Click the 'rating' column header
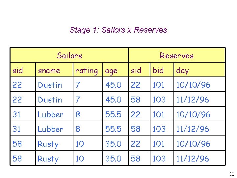237x178 pixels. coord(86,71)
